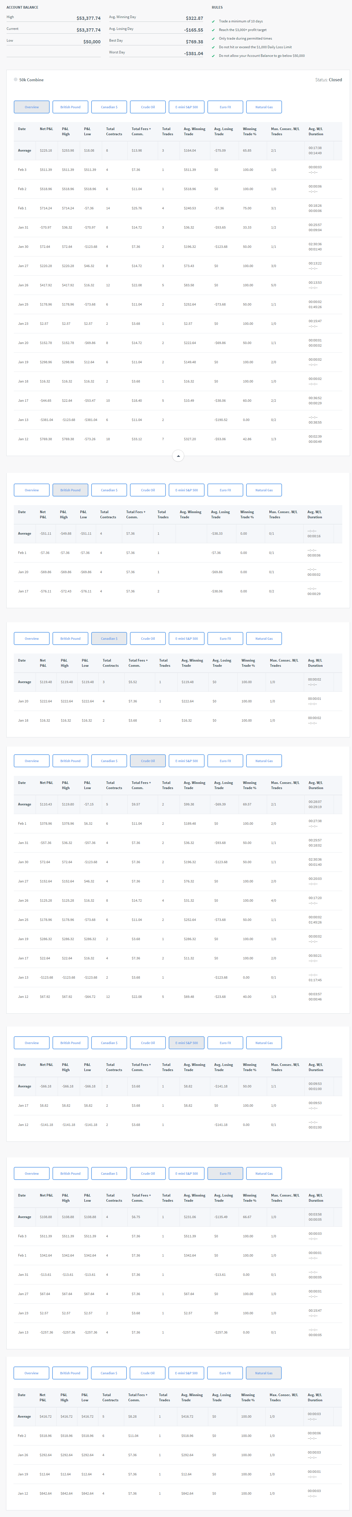
Task: Click checkmark next to 'Trade a minimum of 10 days'
Action: pyautogui.click(x=213, y=21)
